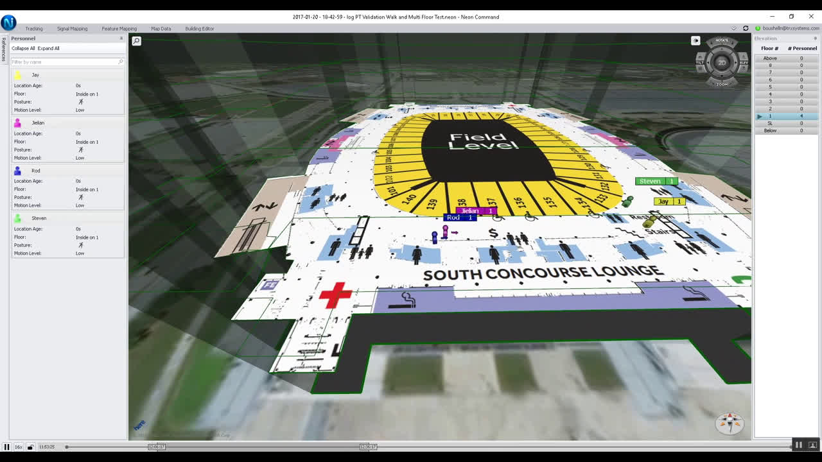Open the Building Editor tab

click(200, 28)
